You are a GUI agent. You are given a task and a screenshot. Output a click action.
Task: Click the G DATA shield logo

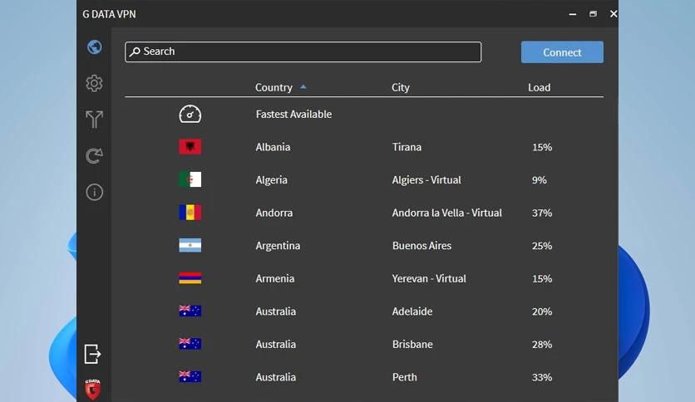[x=92, y=390]
